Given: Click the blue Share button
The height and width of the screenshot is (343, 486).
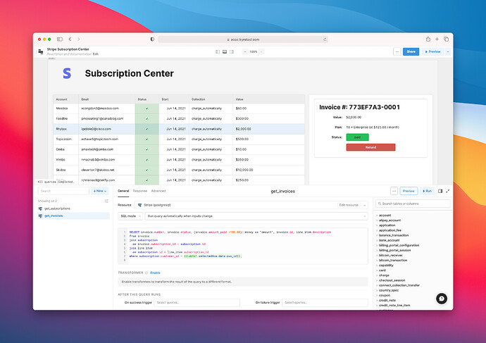Looking at the screenshot, I should point(411,51).
